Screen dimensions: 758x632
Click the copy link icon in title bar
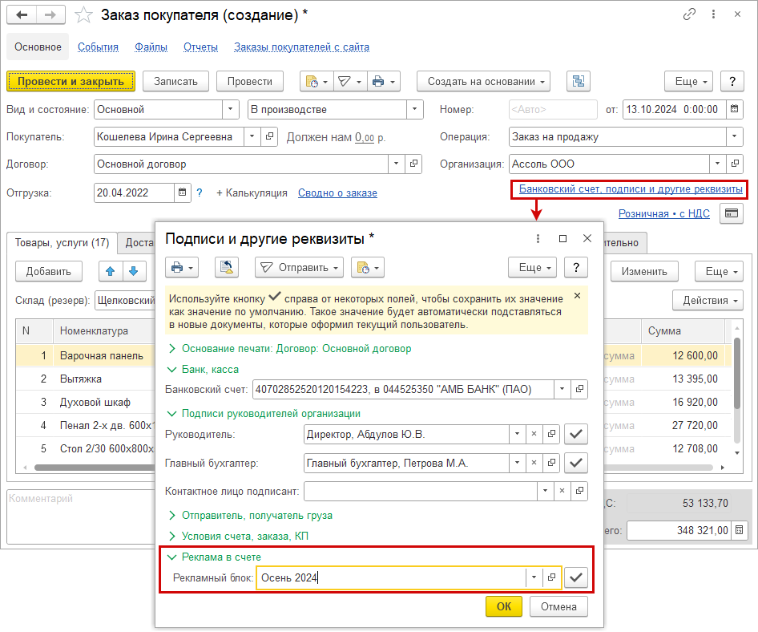point(689,14)
